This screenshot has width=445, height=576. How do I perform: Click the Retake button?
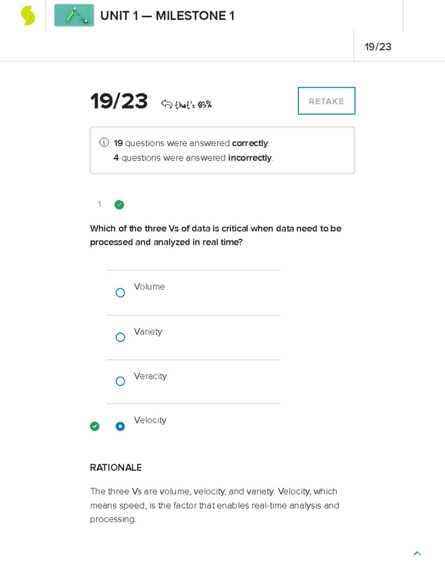(x=326, y=101)
